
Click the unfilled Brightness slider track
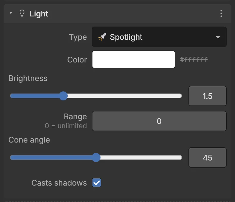125,96
